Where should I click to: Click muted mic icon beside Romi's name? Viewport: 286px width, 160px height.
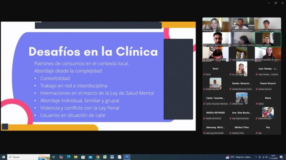(x=204, y=74)
